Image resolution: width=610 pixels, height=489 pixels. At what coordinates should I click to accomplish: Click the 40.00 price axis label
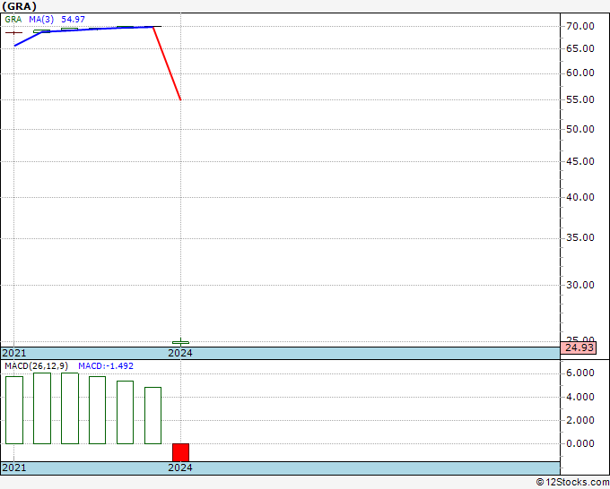tap(580, 197)
